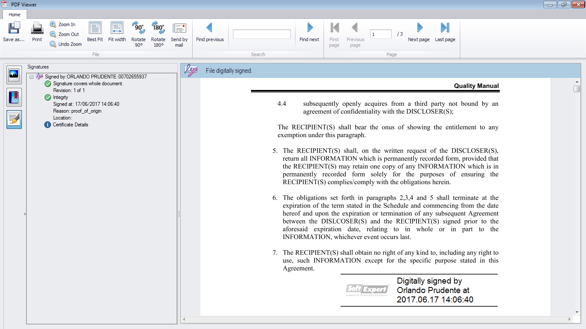
Task: Click the search text field
Action: click(x=262, y=34)
